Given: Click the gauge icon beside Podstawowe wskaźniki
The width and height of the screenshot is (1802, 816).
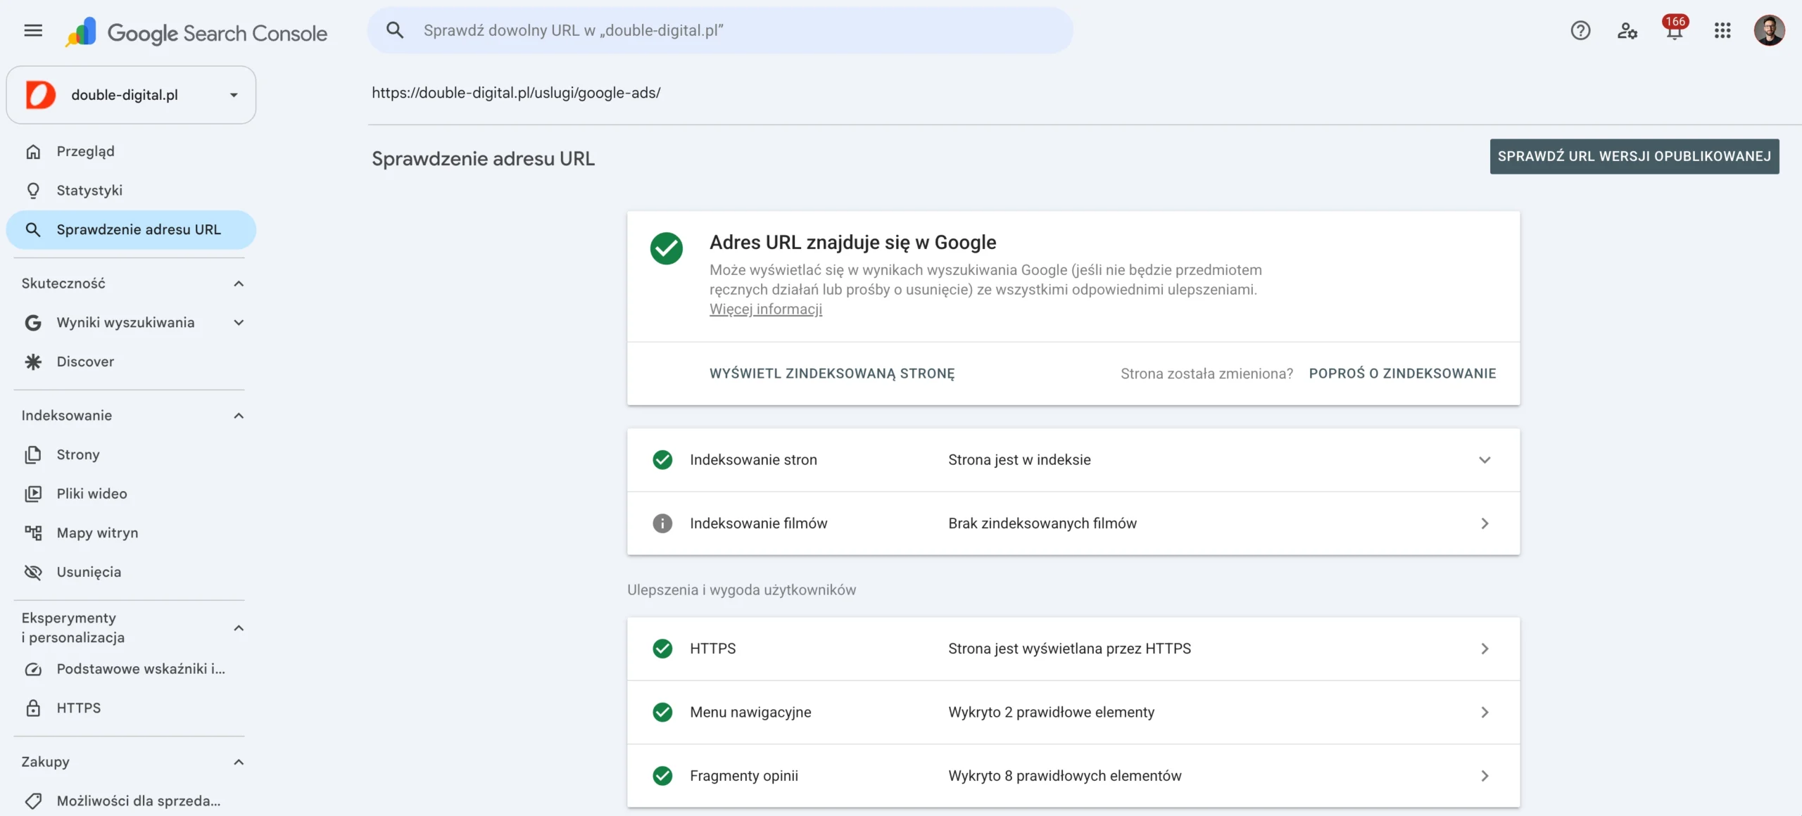Looking at the screenshot, I should [x=33, y=669].
